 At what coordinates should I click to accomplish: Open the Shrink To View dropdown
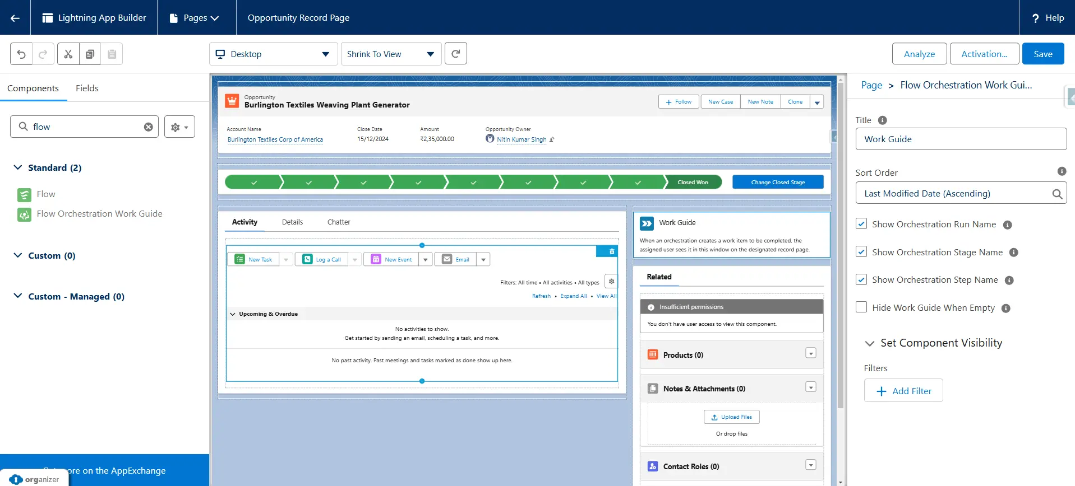[391, 54]
